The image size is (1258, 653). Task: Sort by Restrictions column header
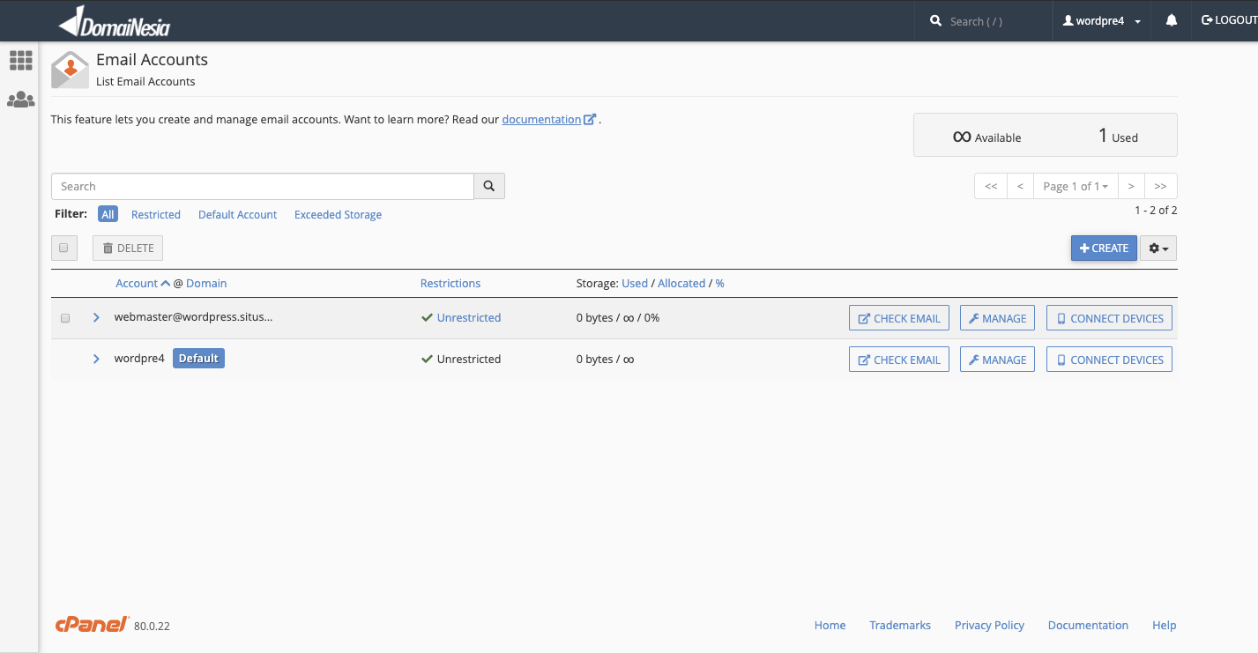pos(450,283)
